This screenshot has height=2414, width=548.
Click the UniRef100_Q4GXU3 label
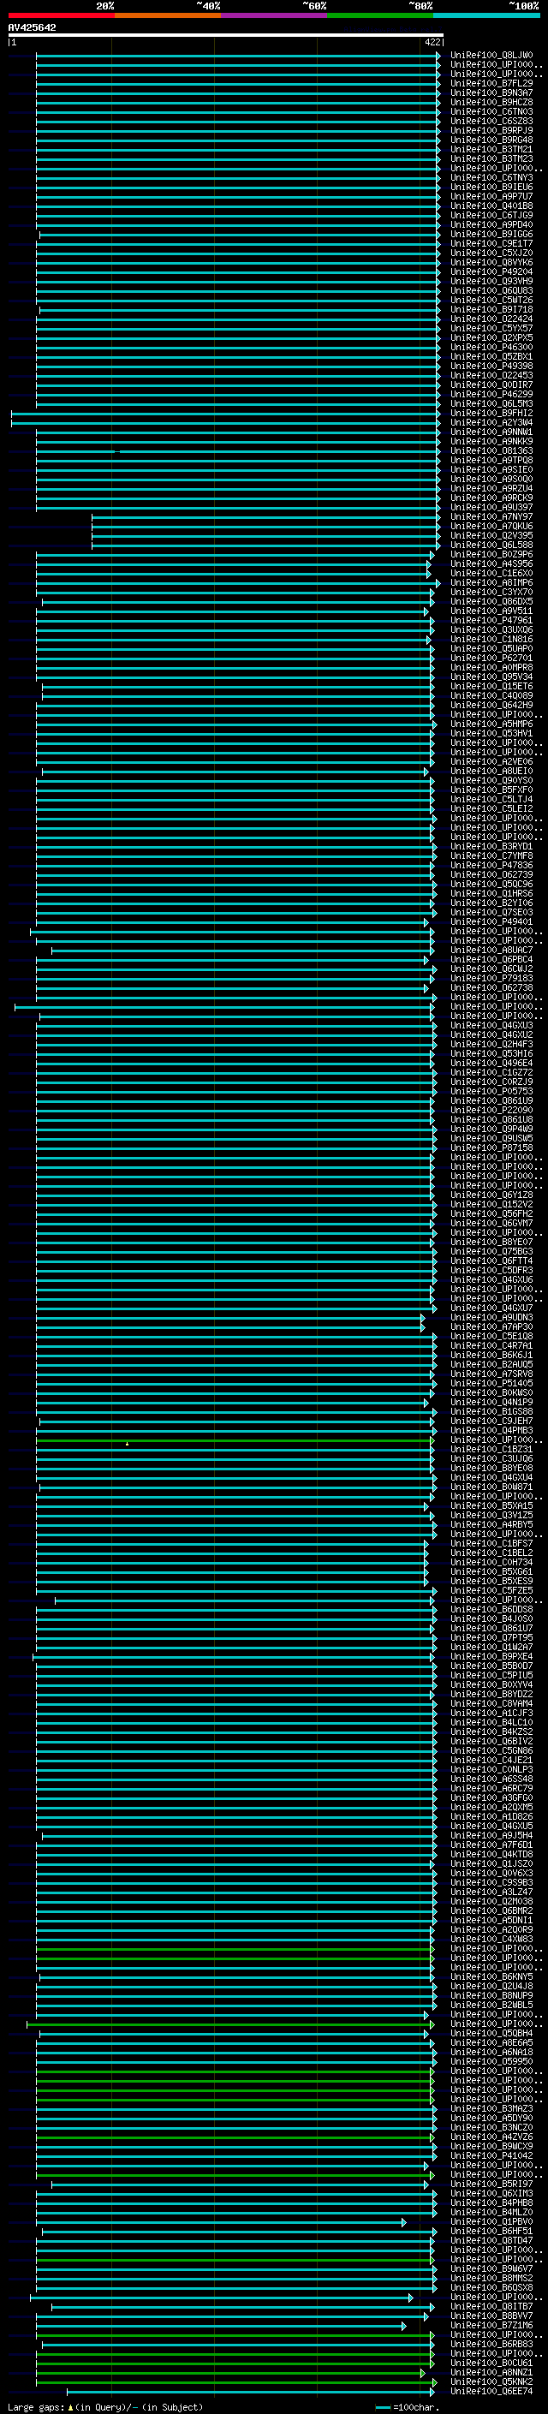click(x=491, y=1026)
